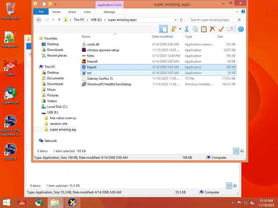Image resolution: width=278 pixels, height=208 pixels.
Task: Click the Back navigation arrow
Action: [39, 19]
